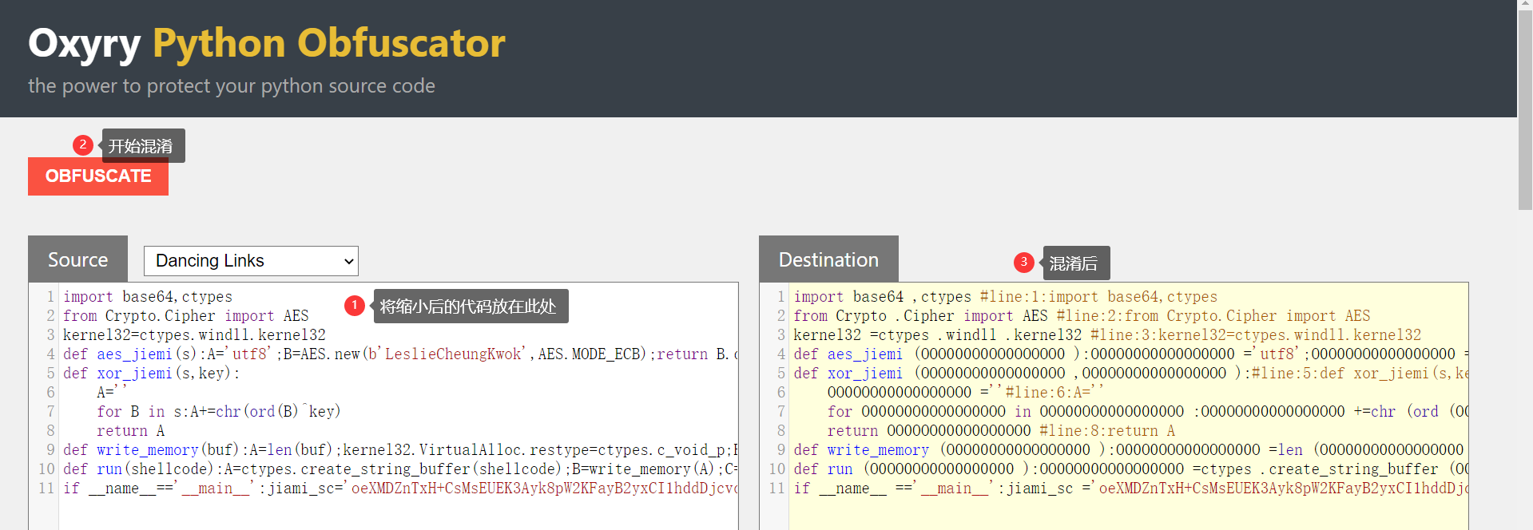
Task: Click destination line 'def write_memory'
Action: pyautogui.click(x=1130, y=450)
